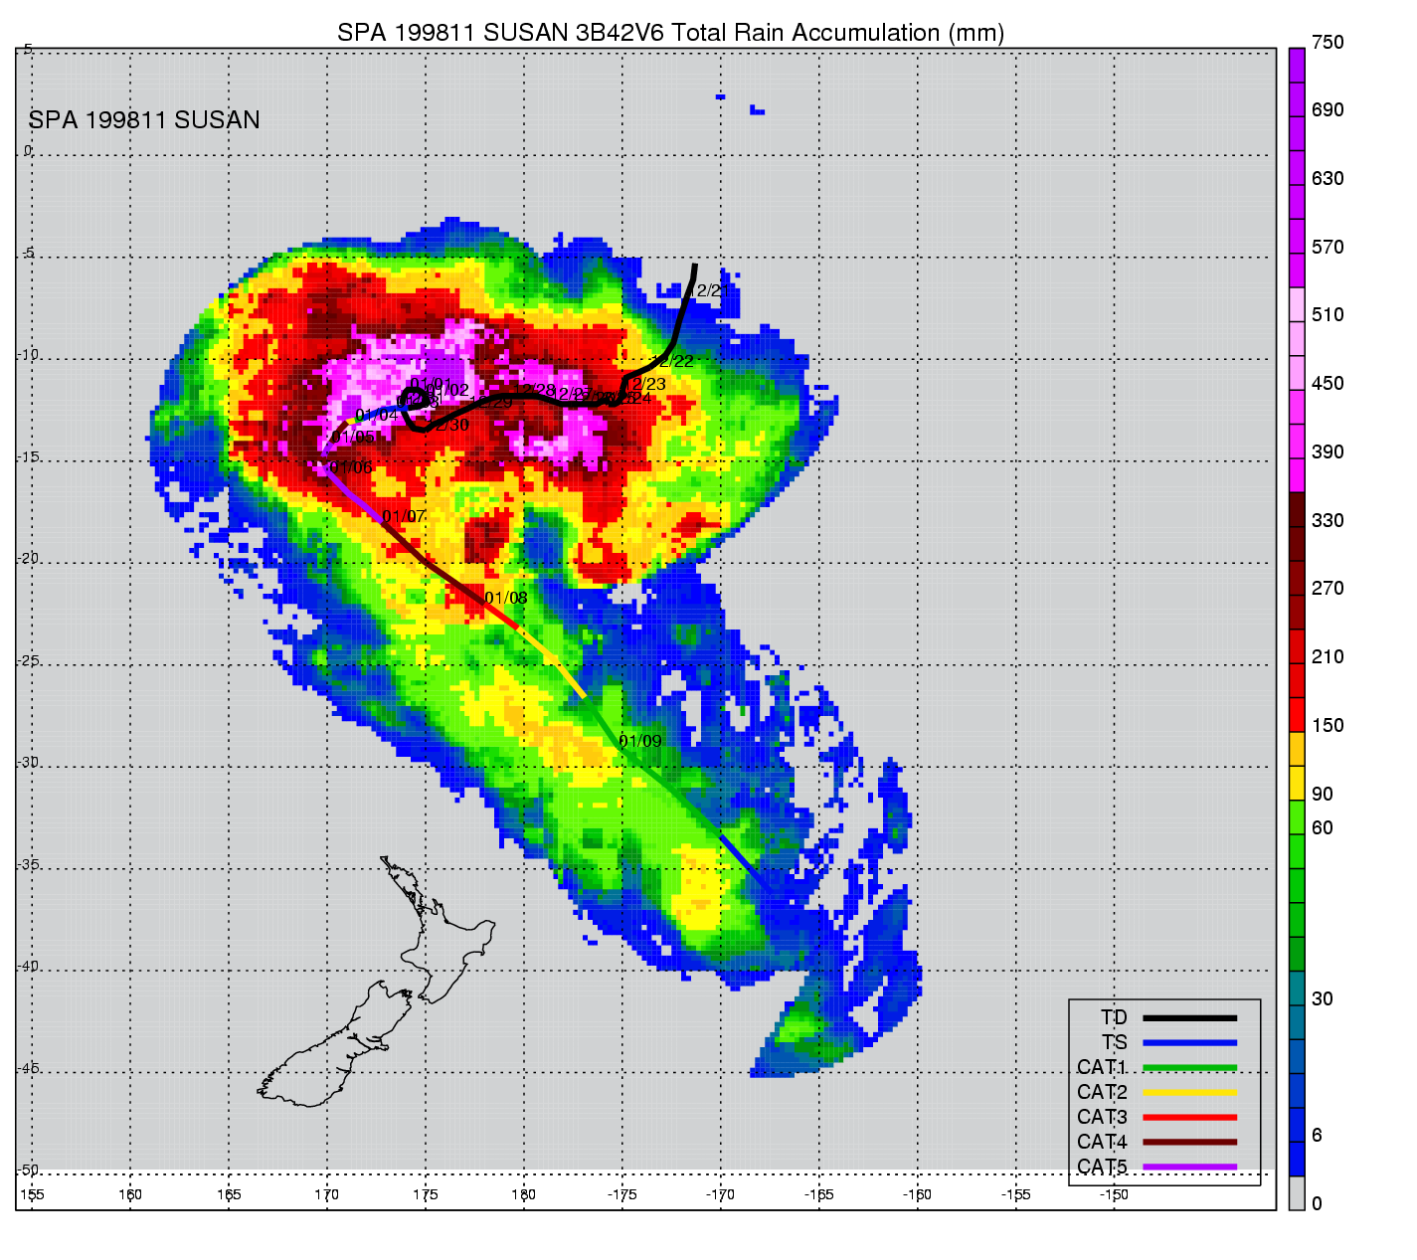Pick the CAT5 purple legend line

tap(1189, 1167)
